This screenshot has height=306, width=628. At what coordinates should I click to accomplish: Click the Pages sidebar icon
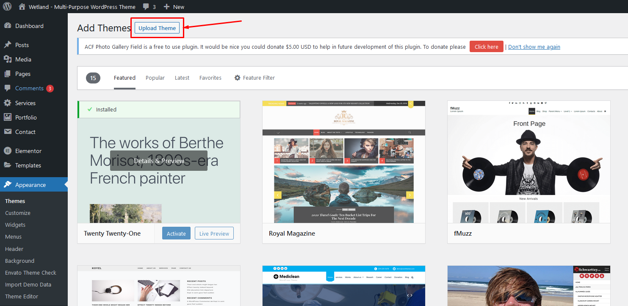coord(8,74)
